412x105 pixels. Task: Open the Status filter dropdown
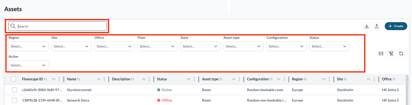[329, 46]
